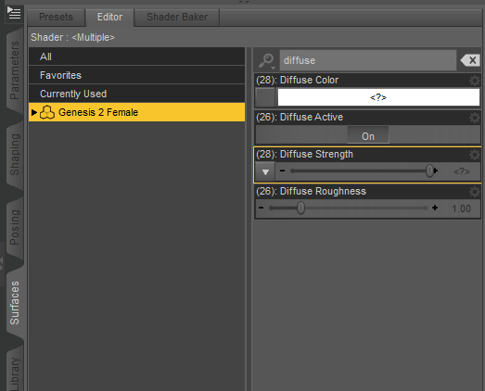This screenshot has height=391, width=485.
Task: Clear the diffuse search filter
Action: (x=470, y=60)
